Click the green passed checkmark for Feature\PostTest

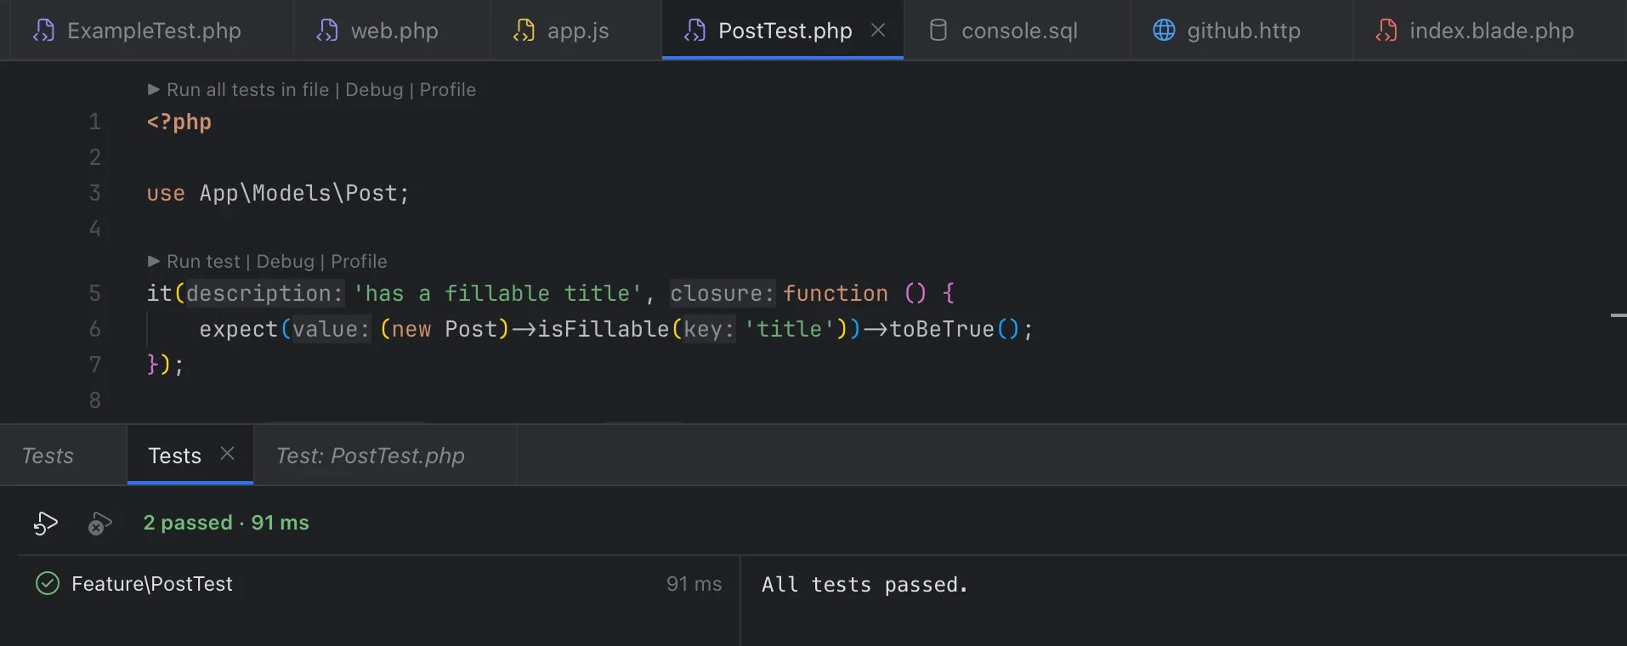pyautogui.click(x=48, y=583)
